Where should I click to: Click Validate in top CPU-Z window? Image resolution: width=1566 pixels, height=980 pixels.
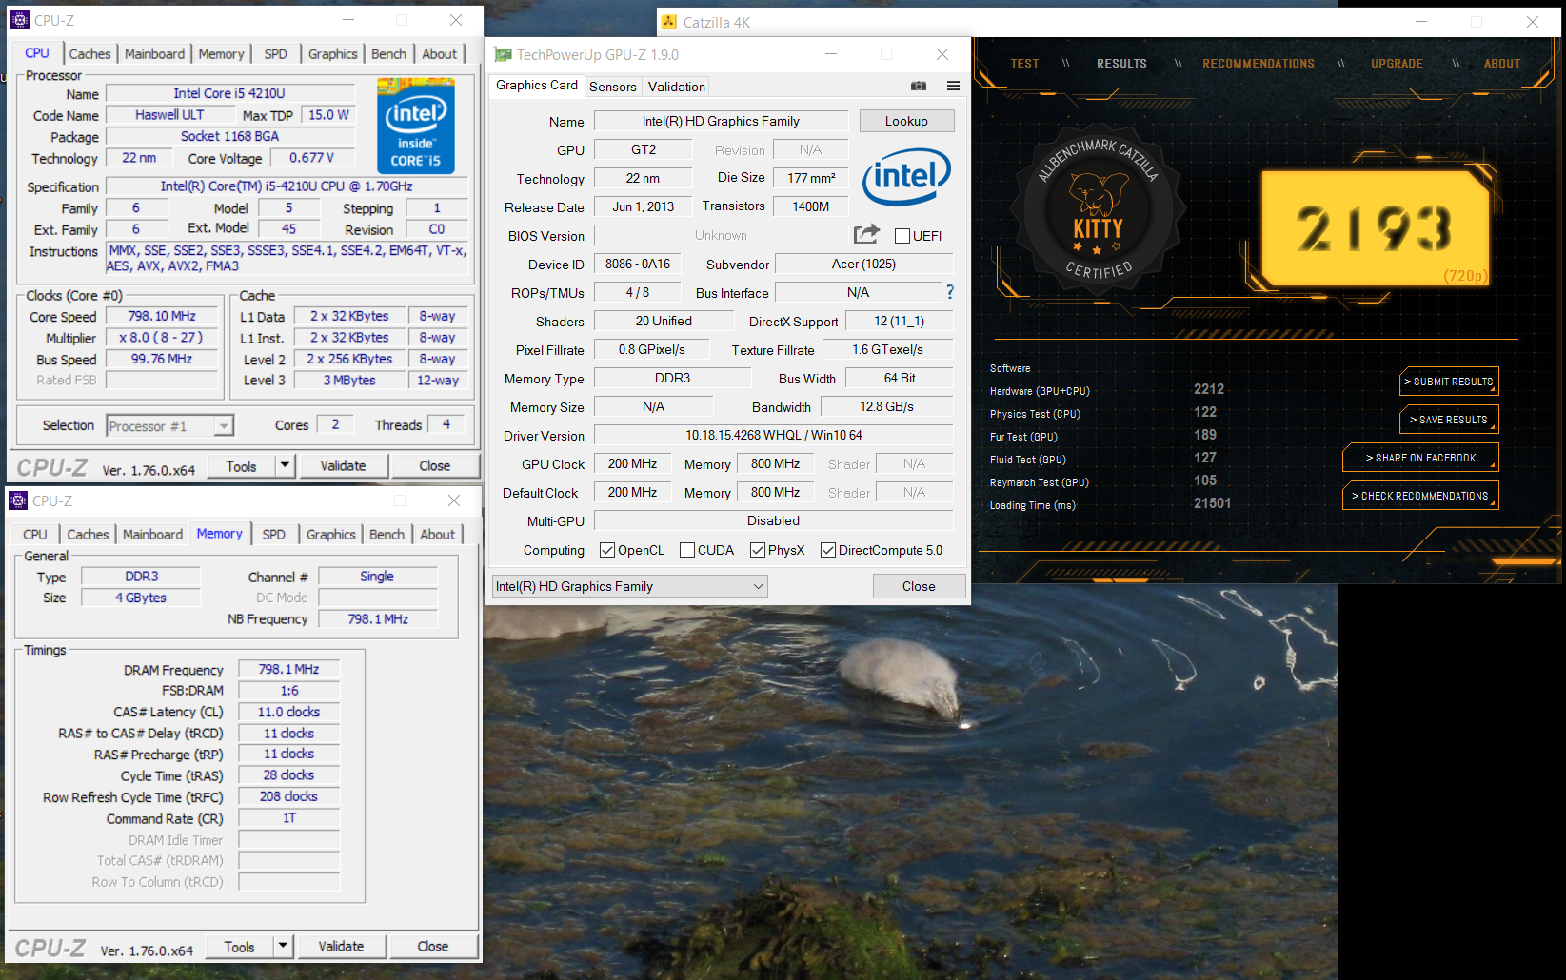343,465
